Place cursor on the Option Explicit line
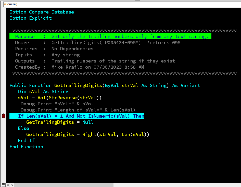Screen dimensions: 241x187 pyautogui.click(x=31, y=18)
